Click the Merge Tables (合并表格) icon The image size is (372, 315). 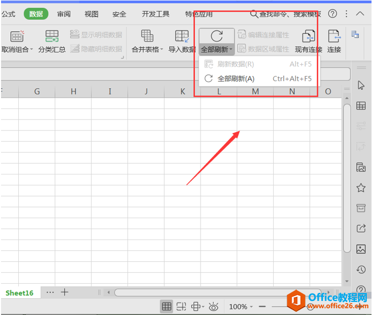[x=147, y=36]
